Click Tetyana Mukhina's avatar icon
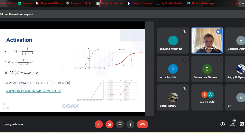 point(173,40)
